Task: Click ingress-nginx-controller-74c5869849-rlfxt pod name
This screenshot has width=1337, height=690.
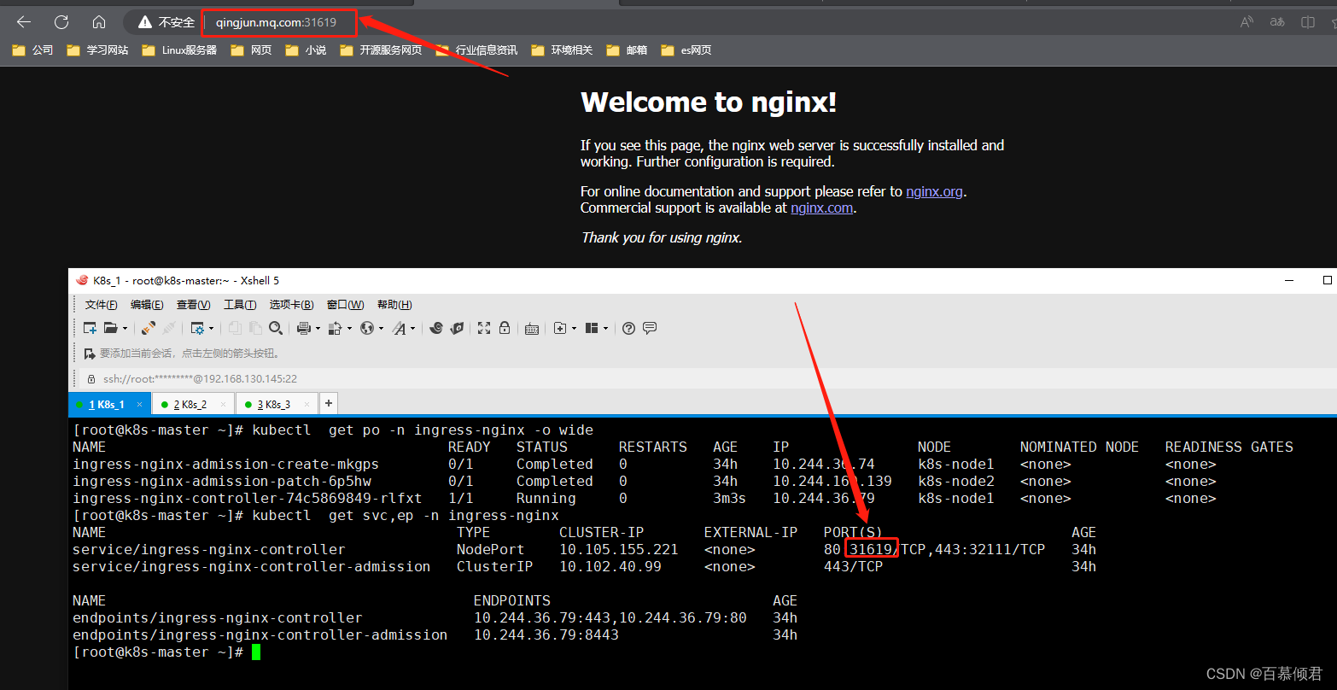Action: click(x=248, y=498)
